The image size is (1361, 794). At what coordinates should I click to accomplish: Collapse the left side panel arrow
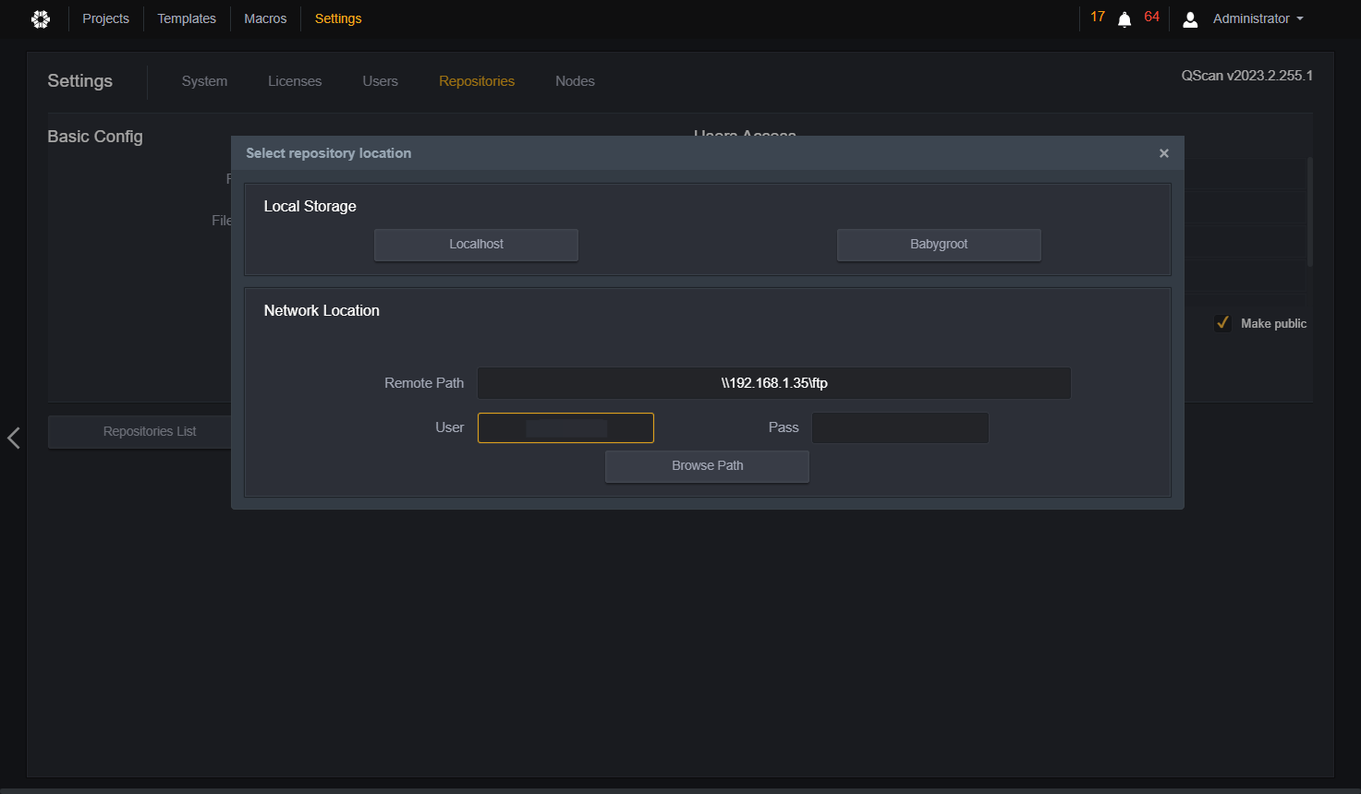[14, 438]
